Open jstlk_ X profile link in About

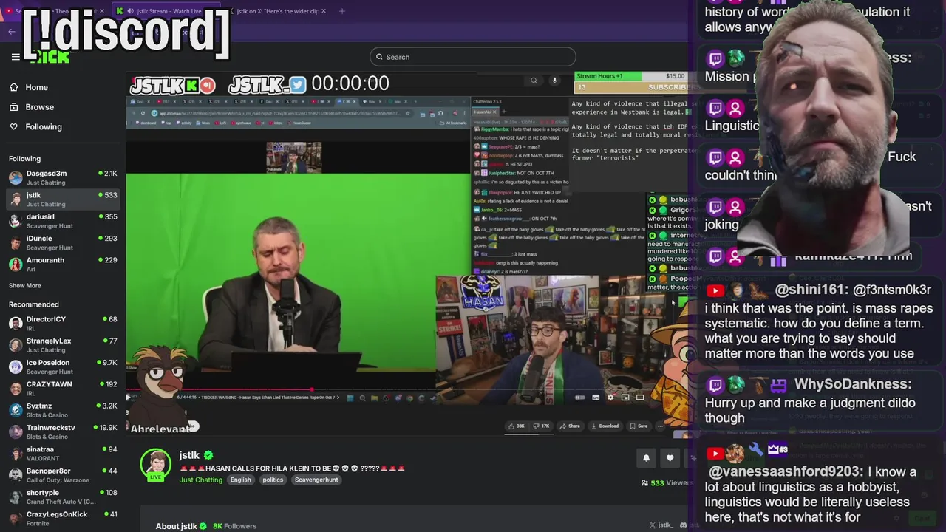point(661,525)
